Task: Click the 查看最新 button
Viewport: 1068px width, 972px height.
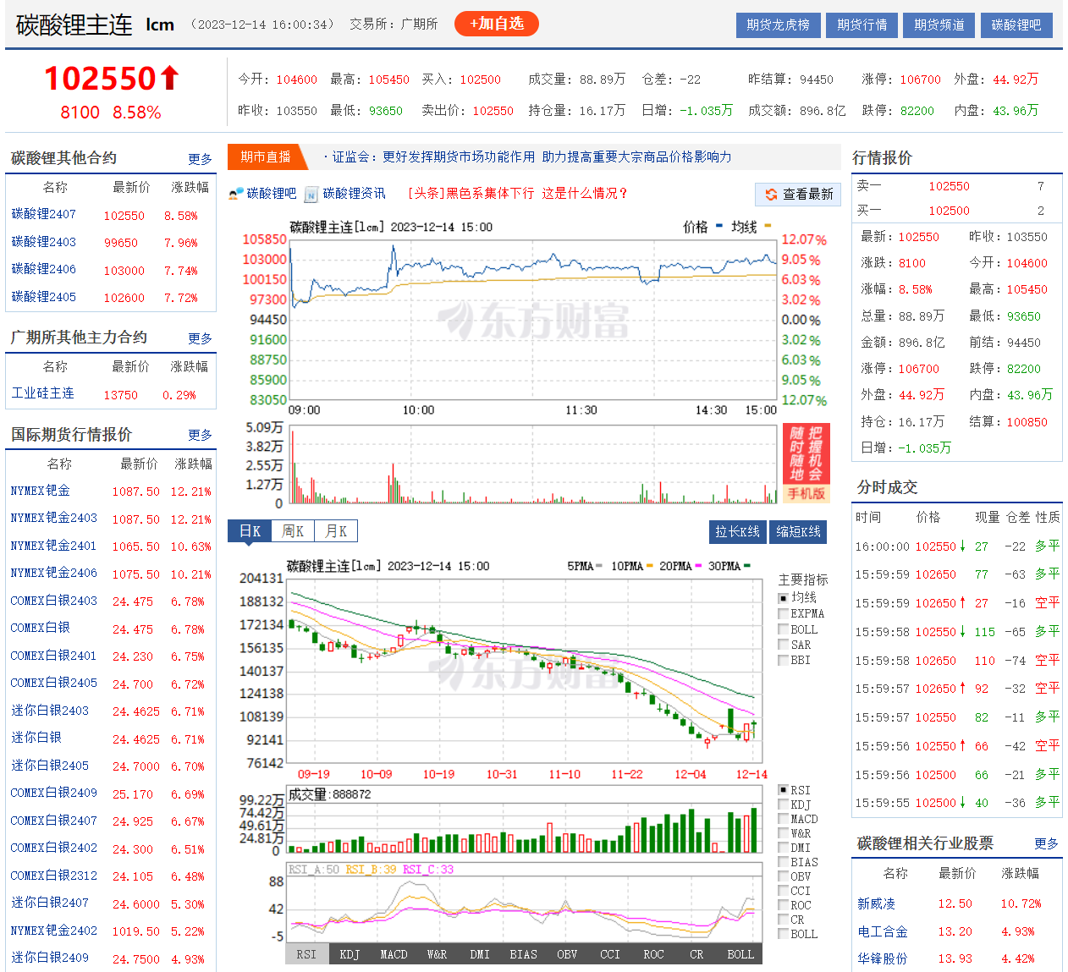Action: 798,195
